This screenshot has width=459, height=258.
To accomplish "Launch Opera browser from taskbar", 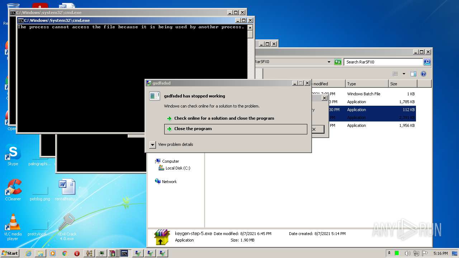I will point(77,253).
